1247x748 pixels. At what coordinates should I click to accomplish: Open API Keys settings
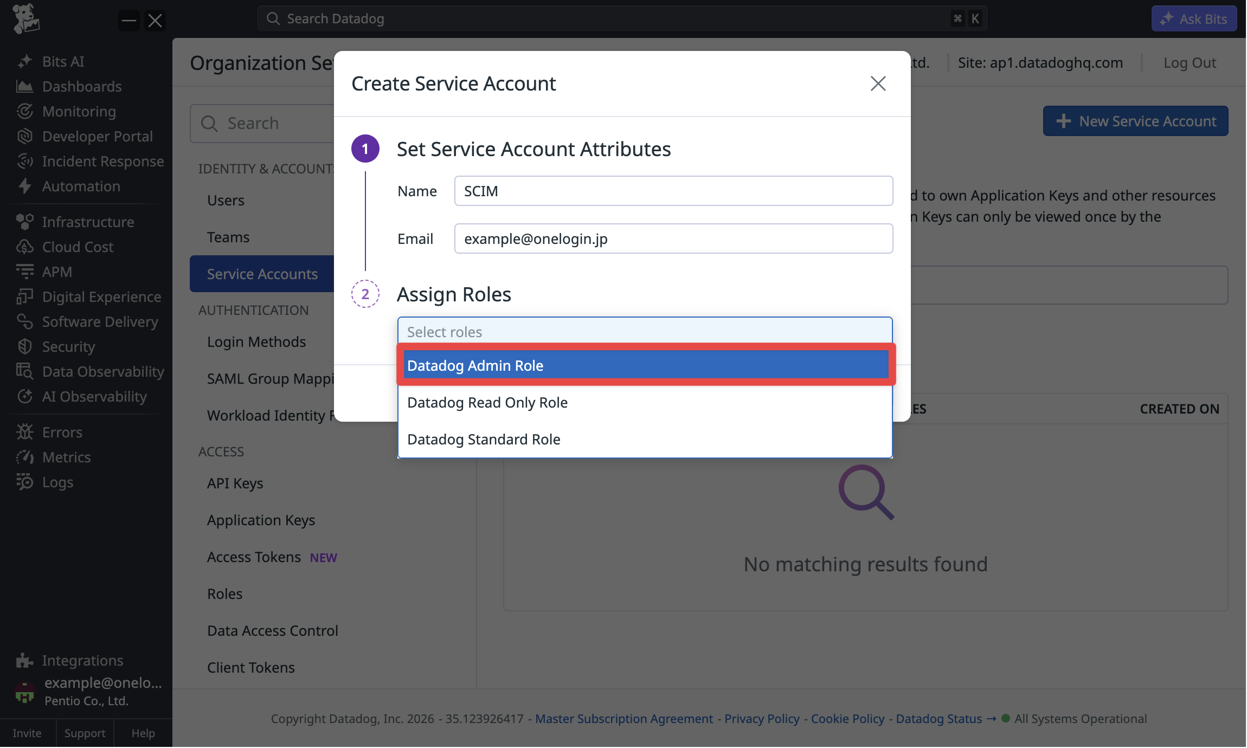(235, 483)
